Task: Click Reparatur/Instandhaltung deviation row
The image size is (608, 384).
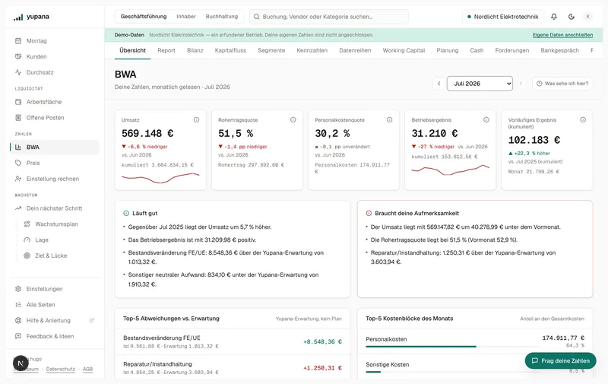Action: [x=233, y=368]
